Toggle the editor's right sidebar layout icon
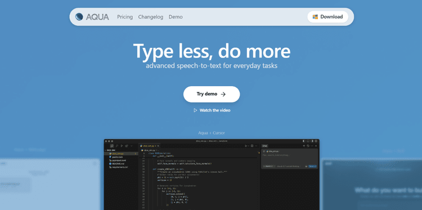This screenshot has height=210, width=422. (x=312, y=141)
